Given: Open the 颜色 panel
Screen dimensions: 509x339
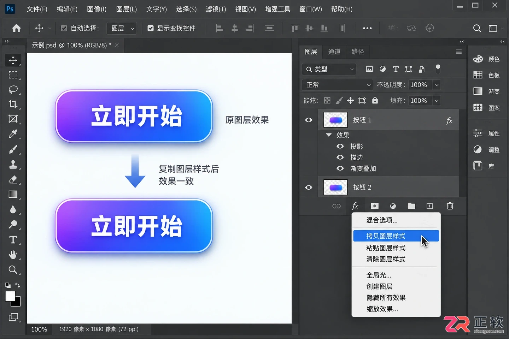Looking at the screenshot, I should pos(487,59).
